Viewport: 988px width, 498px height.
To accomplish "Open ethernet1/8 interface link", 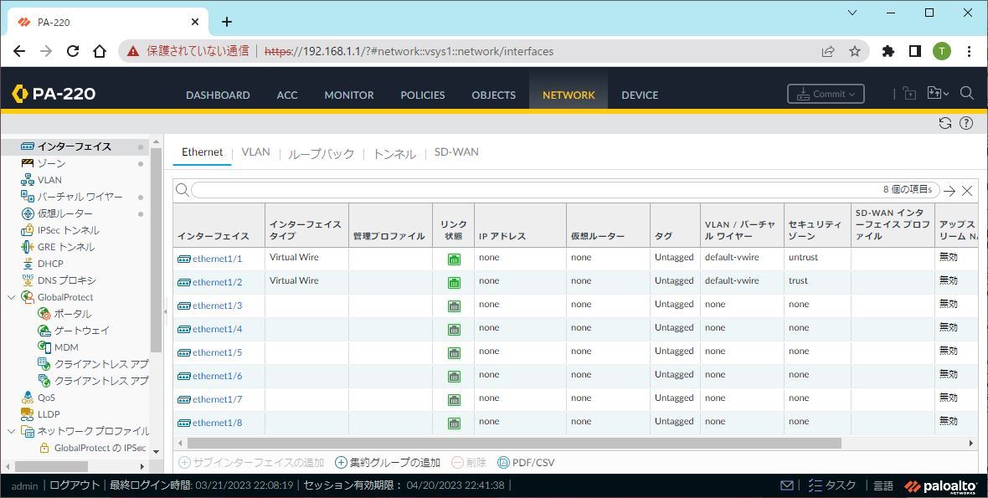I will (218, 423).
